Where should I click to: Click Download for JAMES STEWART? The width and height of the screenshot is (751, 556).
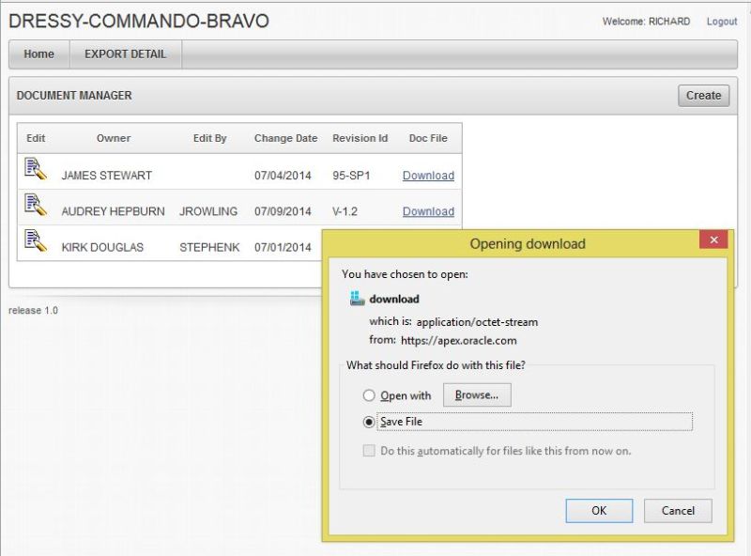coord(428,175)
